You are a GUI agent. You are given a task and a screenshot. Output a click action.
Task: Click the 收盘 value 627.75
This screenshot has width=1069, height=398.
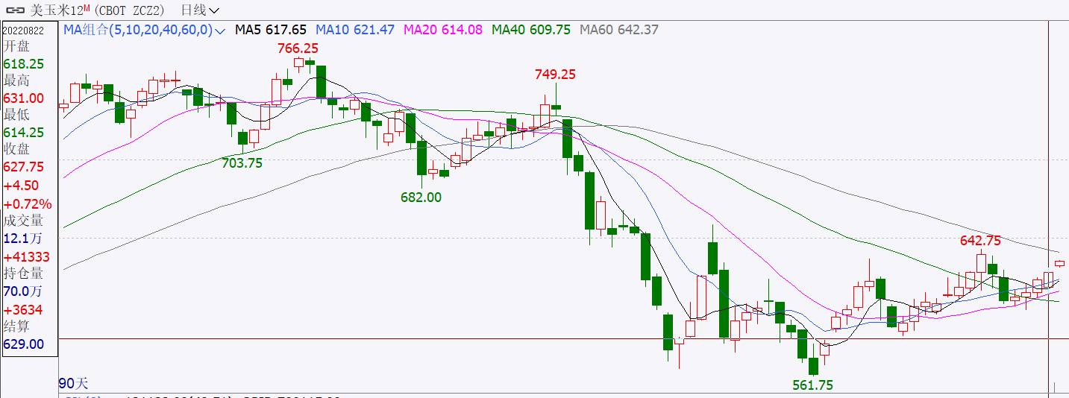[x=23, y=167]
